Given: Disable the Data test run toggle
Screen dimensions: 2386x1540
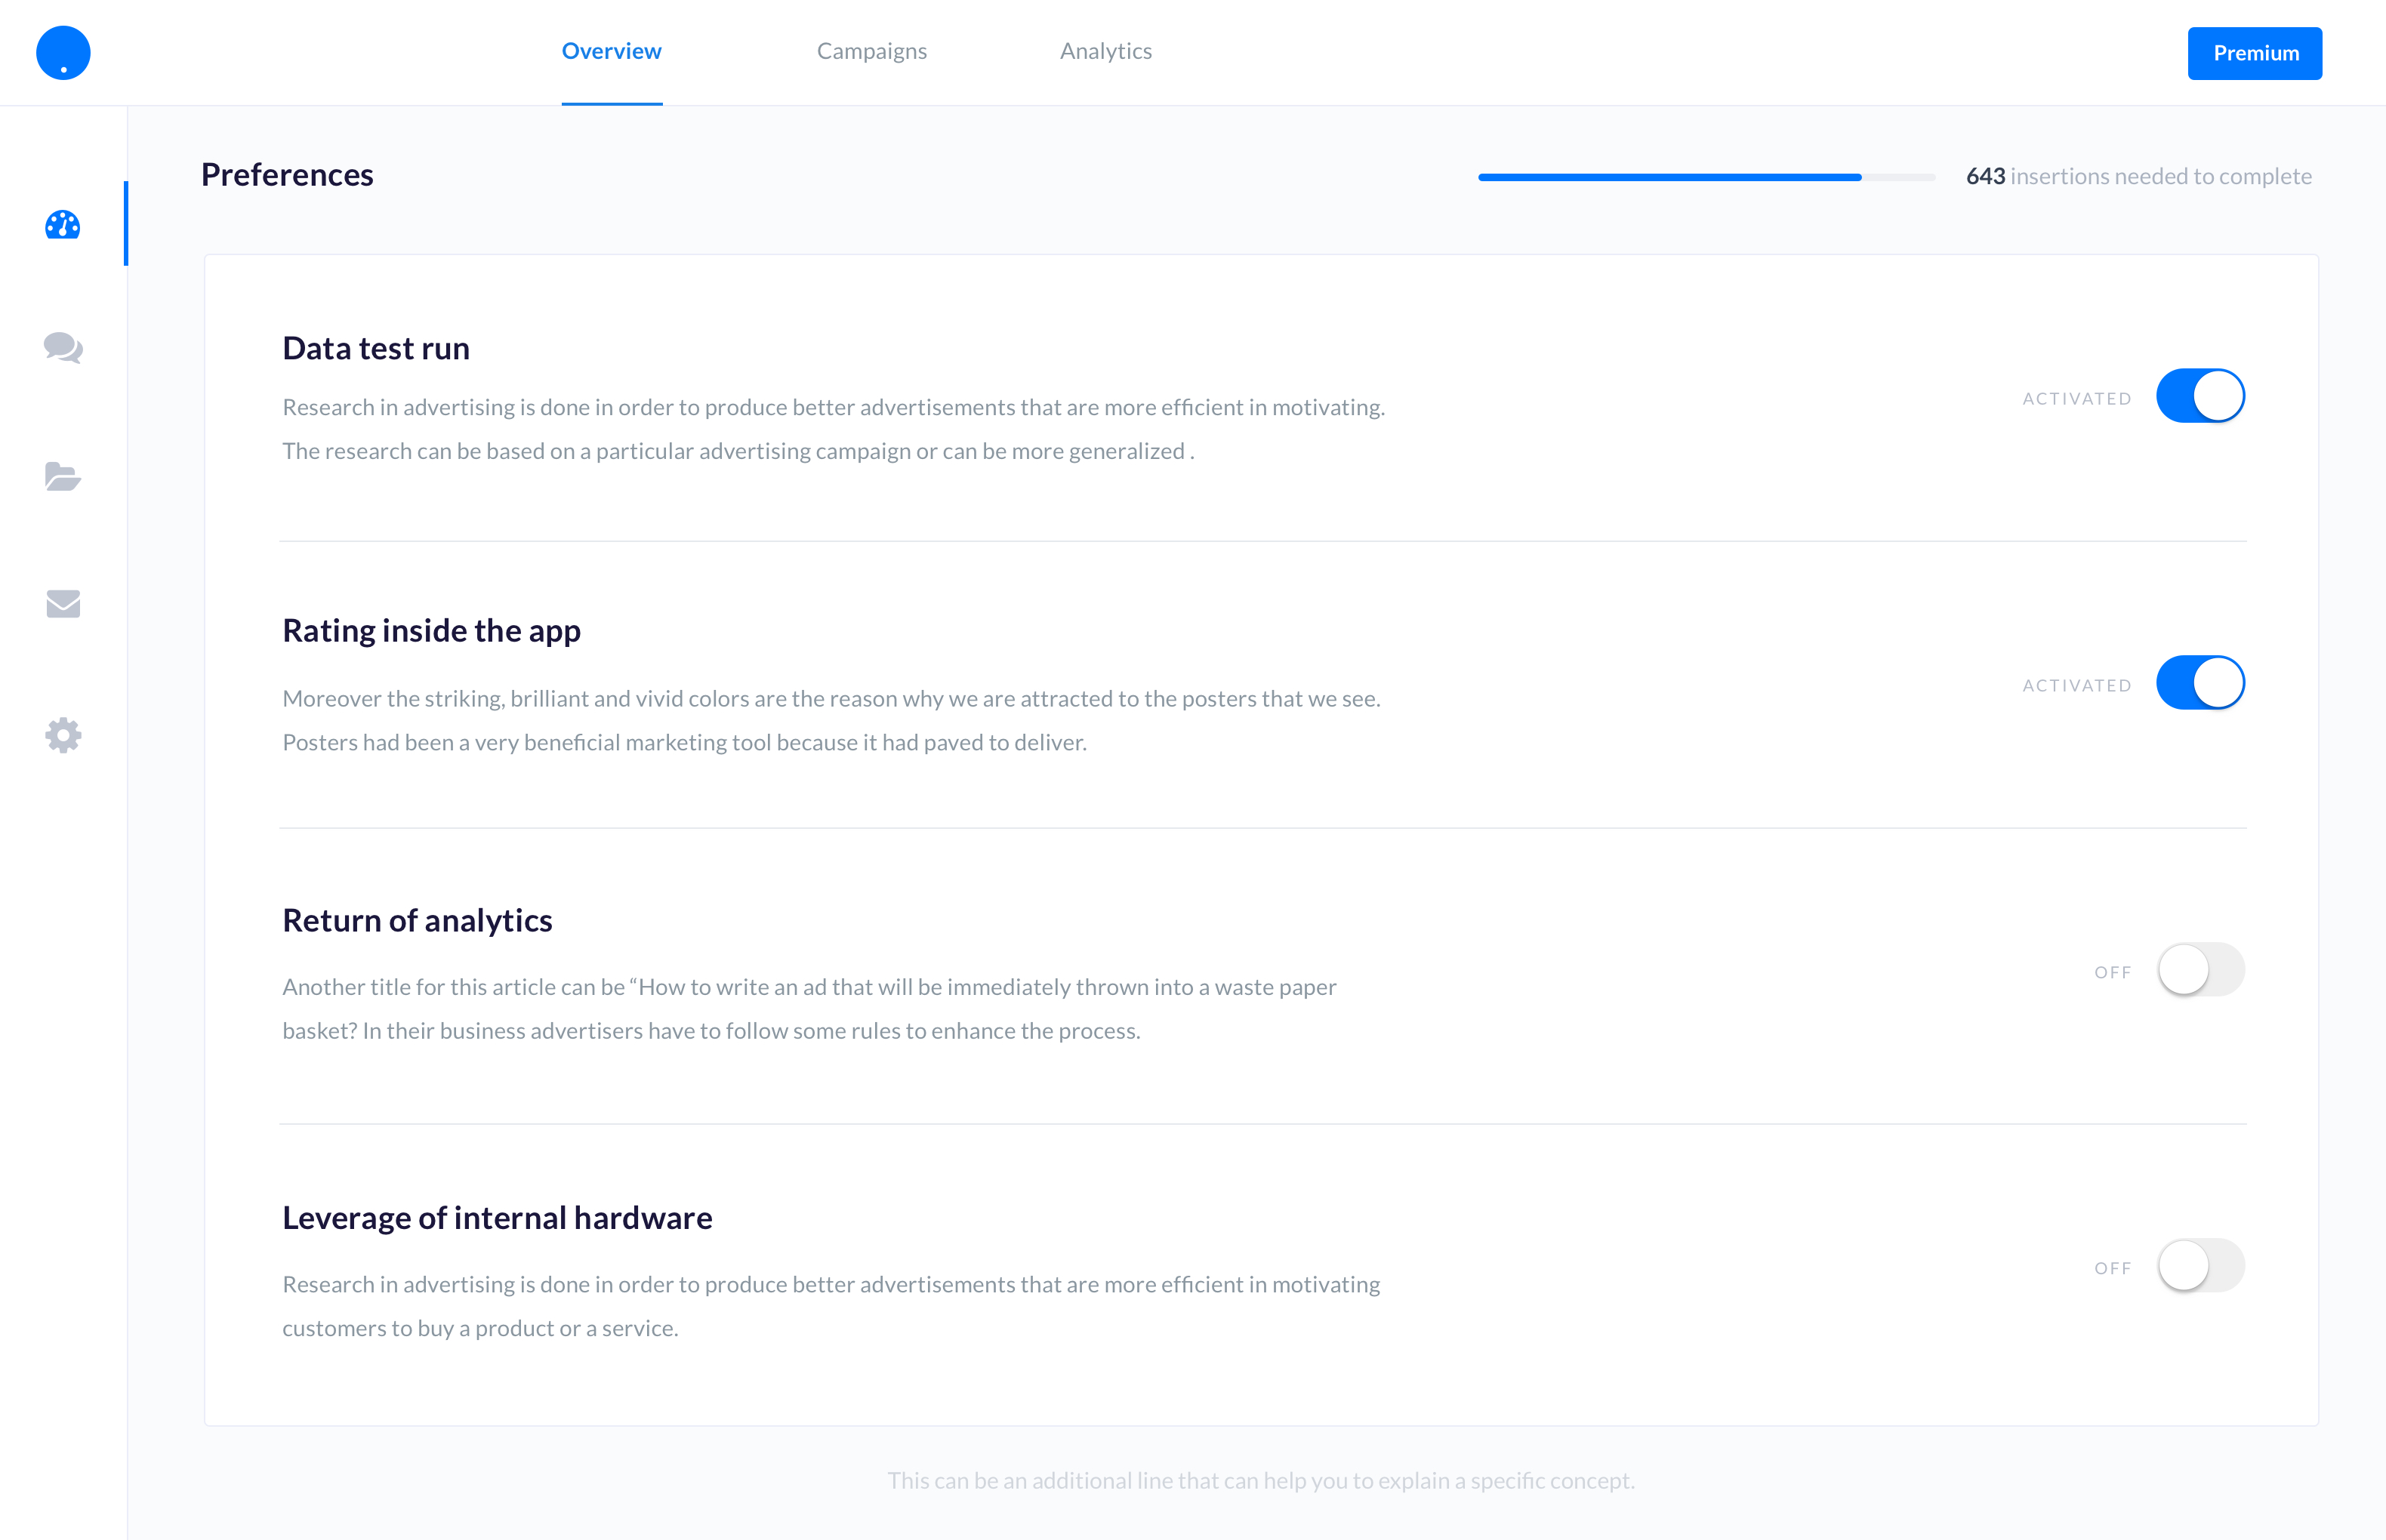Looking at the screenshot, I should point(2200,398).
